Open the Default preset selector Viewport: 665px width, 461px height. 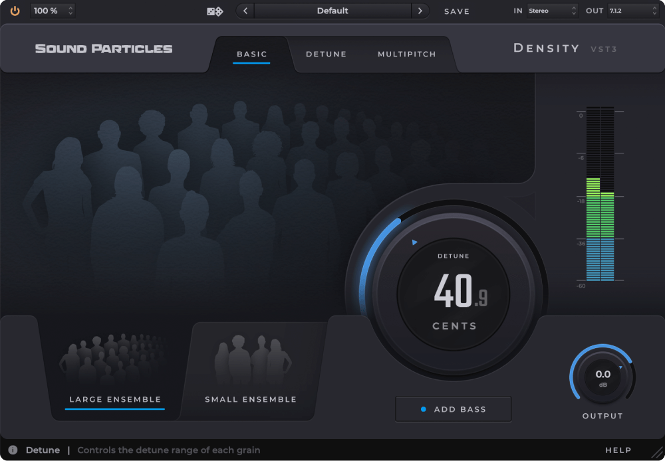332,11
